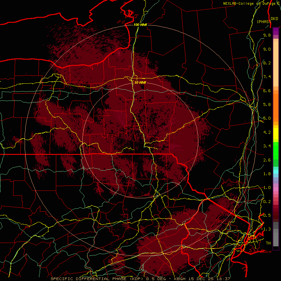
Task: Click the 7.4 value on the color scale
Action: 267,77
